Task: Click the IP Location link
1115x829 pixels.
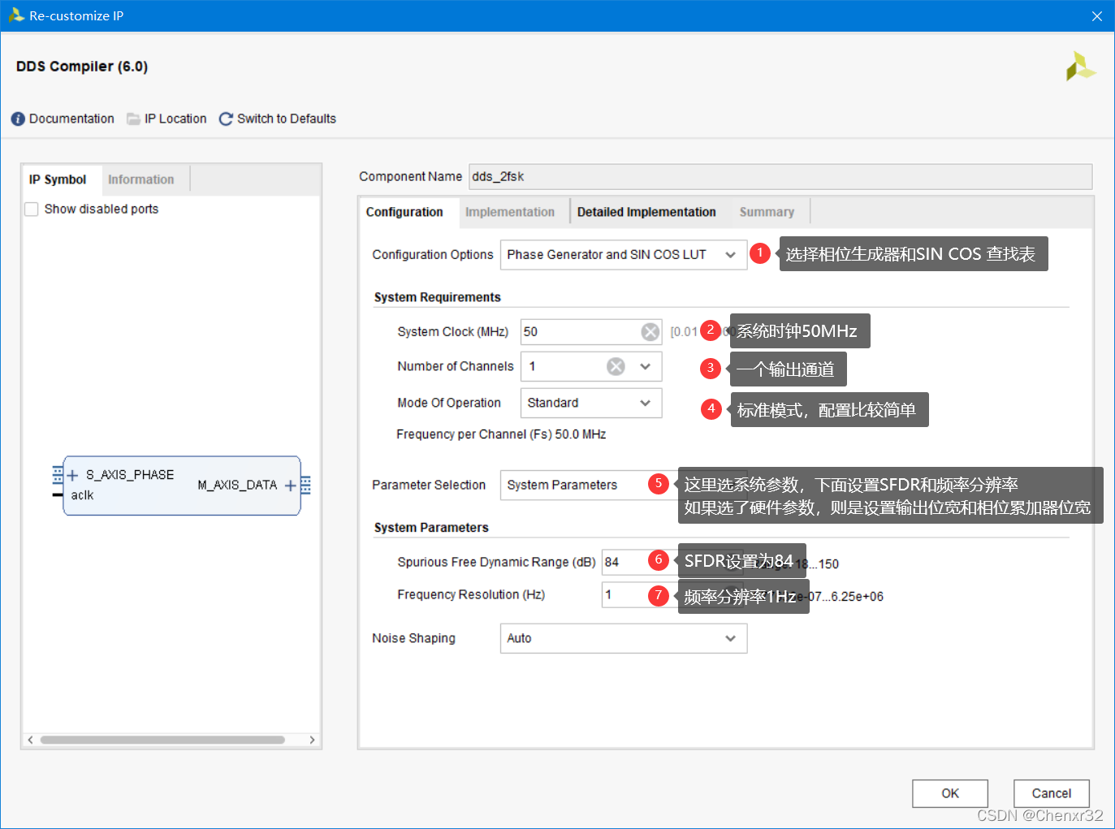Action: tap(175, 119)
